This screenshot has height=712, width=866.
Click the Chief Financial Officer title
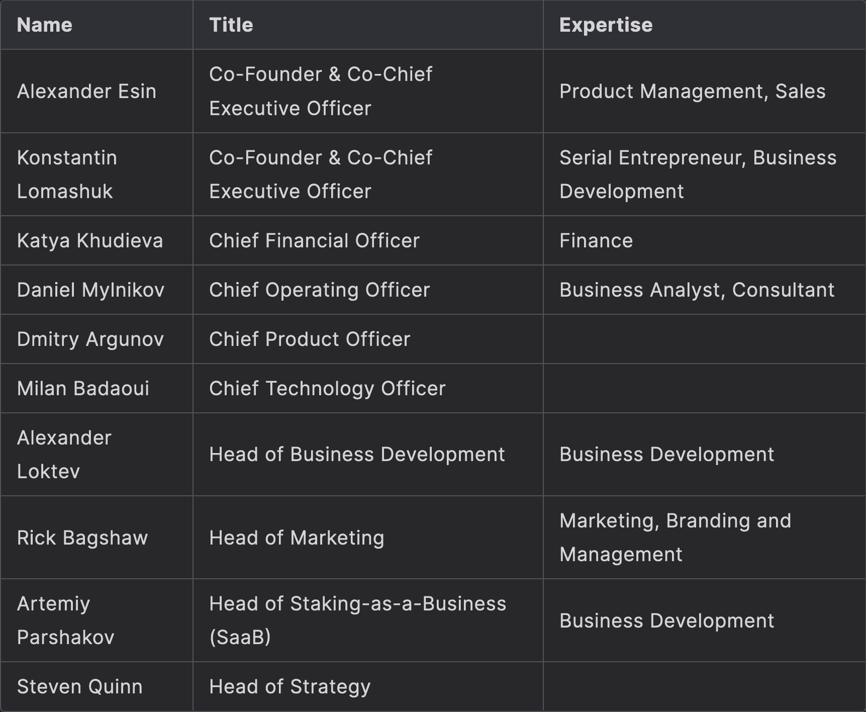click(x=314, y=241)
